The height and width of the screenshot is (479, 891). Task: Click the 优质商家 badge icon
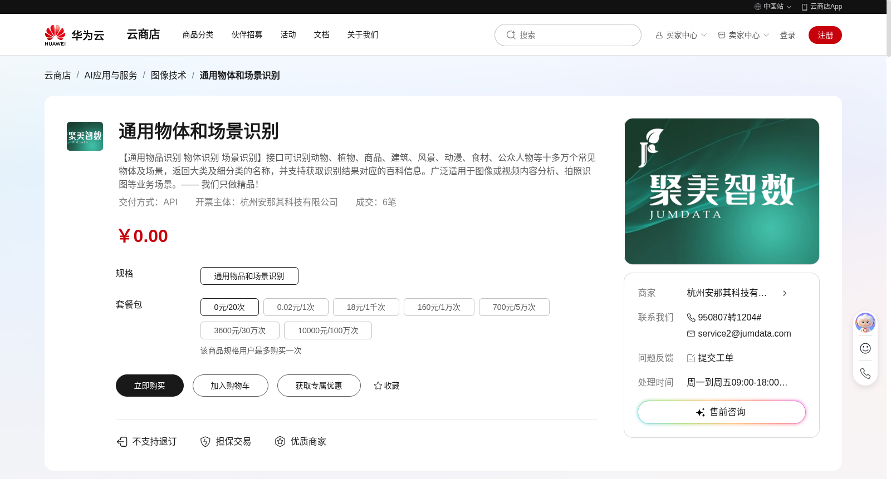coord(280,442)
